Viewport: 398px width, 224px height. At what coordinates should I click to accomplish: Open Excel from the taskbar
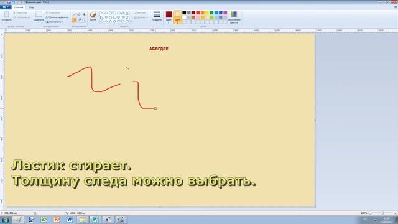point(44,220)
